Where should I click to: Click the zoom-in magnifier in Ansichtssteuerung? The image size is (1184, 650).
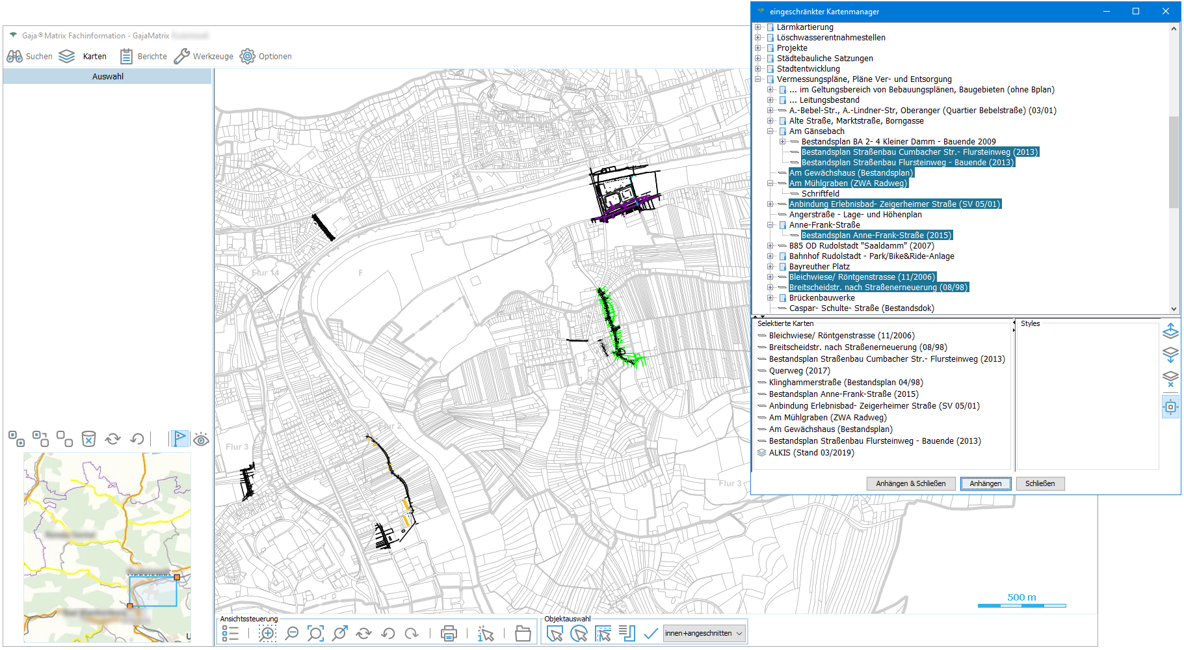point(267,633)
